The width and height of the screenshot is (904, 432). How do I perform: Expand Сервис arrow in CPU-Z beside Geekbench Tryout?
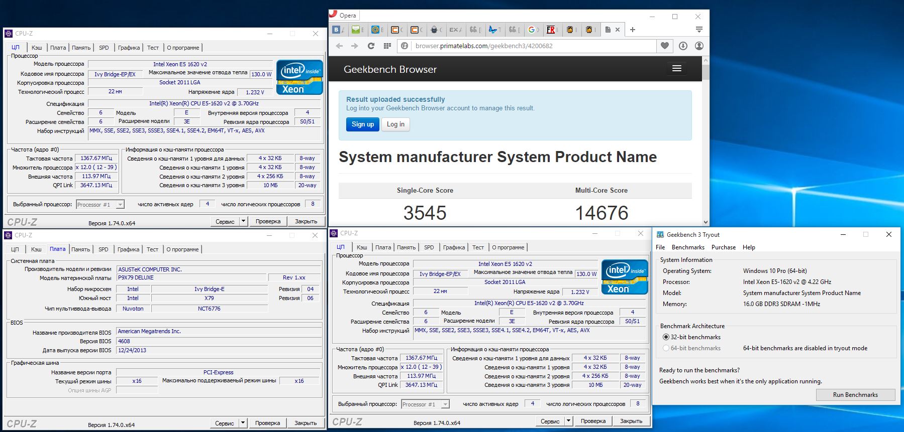coord(568,421)
